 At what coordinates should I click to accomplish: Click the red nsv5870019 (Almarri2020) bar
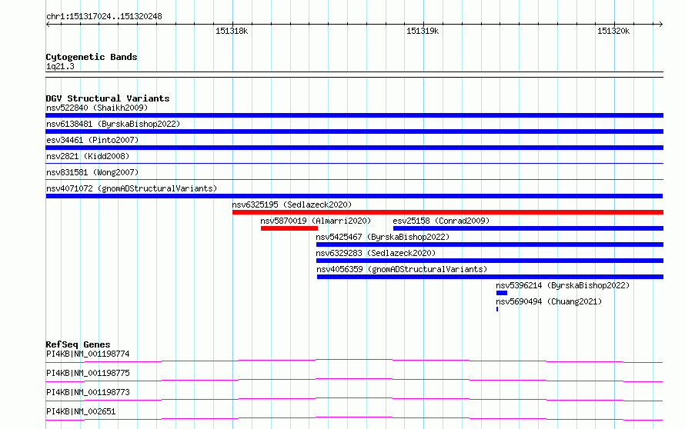(289, 228)
